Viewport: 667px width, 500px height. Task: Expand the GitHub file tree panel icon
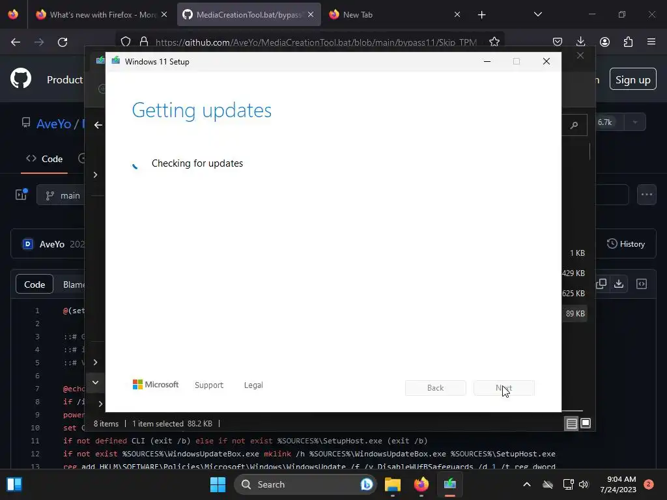(21, 194)
